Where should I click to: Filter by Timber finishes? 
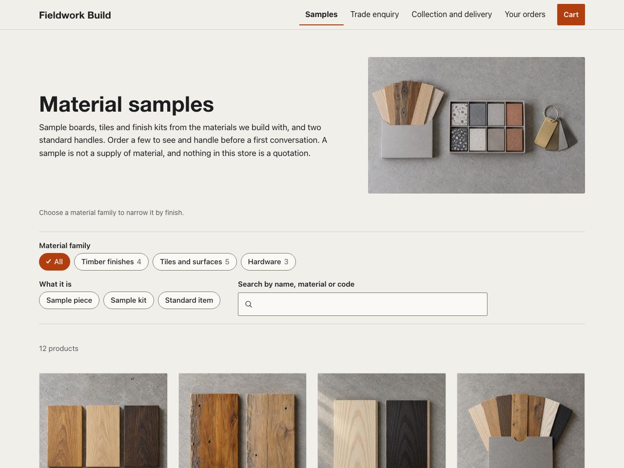pyautogui.click(x=111, y=262)
